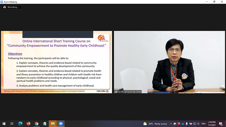Toggle the microphone tray icon
Screen dimensions: 226x127
(187, 124)
